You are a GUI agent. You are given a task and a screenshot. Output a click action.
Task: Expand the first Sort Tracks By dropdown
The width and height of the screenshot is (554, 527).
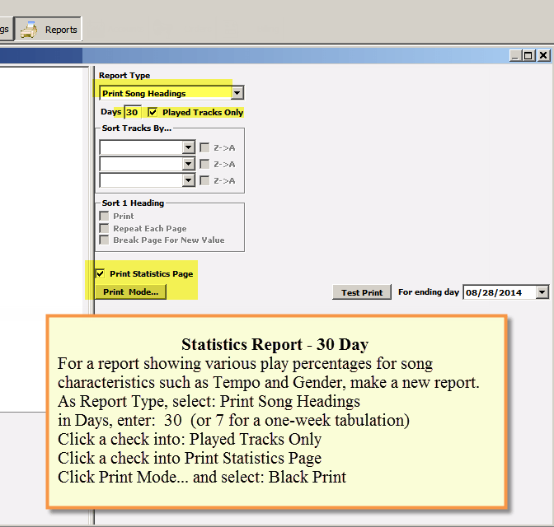pos(189,147)
